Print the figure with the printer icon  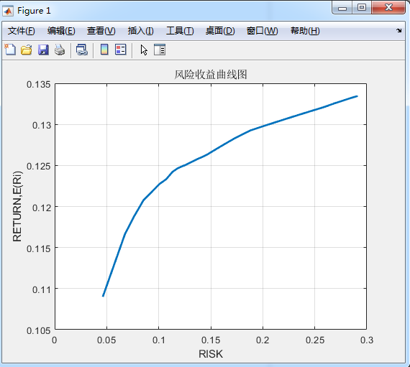coord(60,50)
